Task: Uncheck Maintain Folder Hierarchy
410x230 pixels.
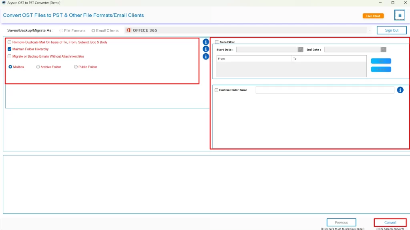Action: click(10, 49)
